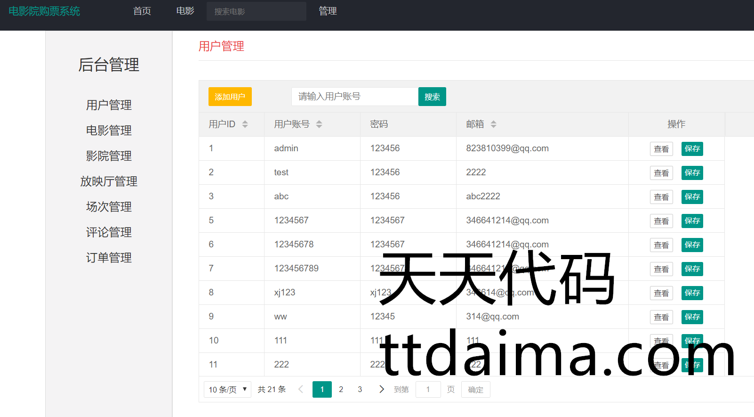Screen dimensions: 754x417
Task: Open the 管理 top navigation item
Action: [328, 11]
